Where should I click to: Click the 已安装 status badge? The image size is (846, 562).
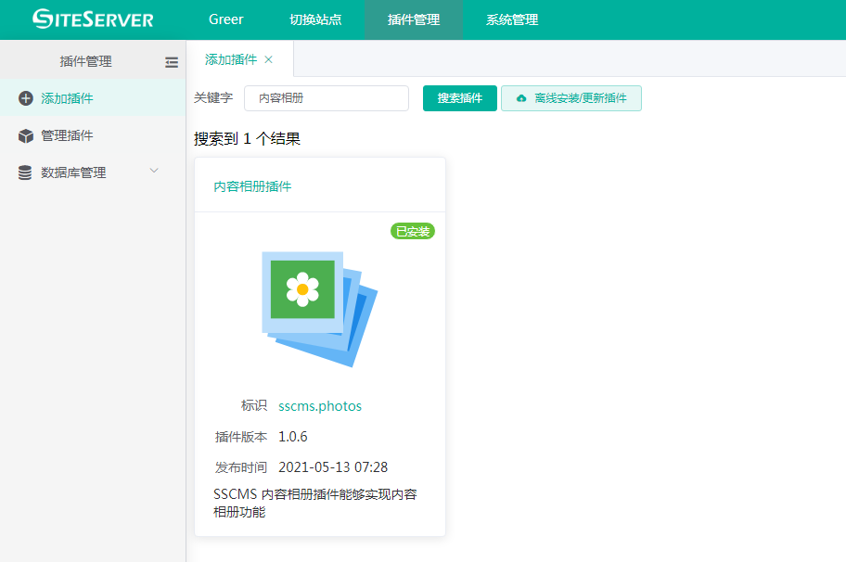tap(413, 231)
